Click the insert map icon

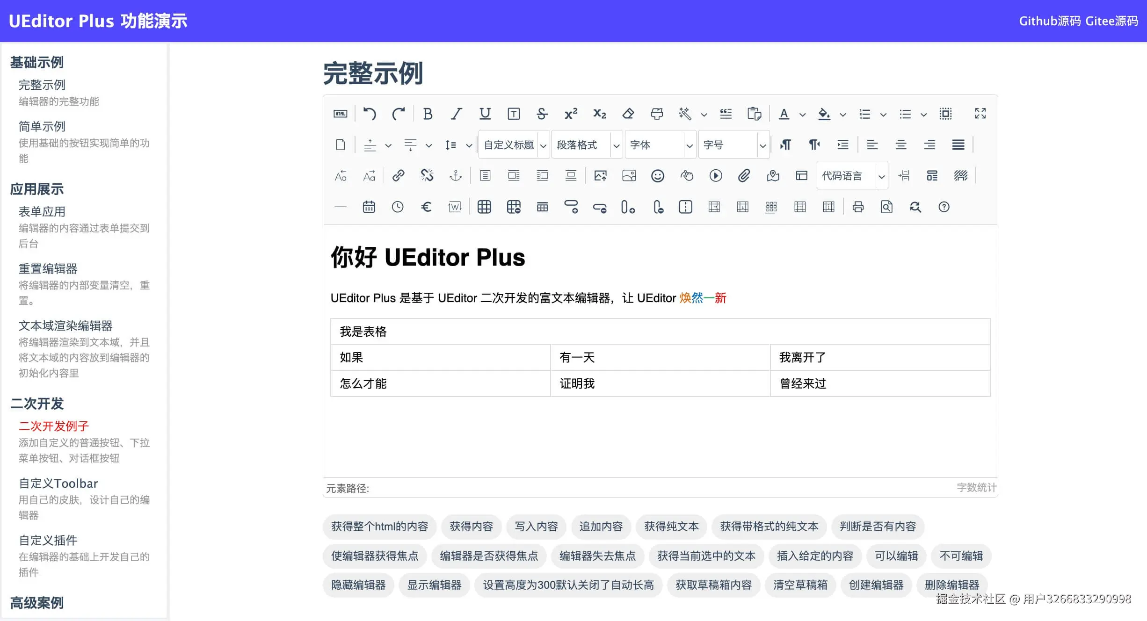[773, 176]
